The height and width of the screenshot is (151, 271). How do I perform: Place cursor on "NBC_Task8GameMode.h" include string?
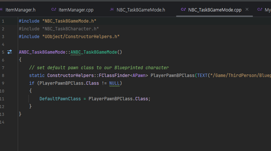[69, 21]
